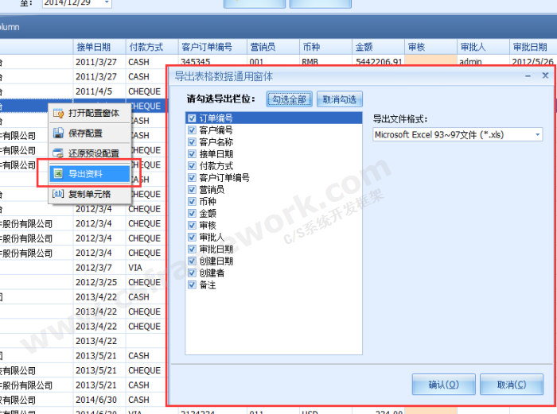Toggle the 审批日期 checkbox

point(192,249)
